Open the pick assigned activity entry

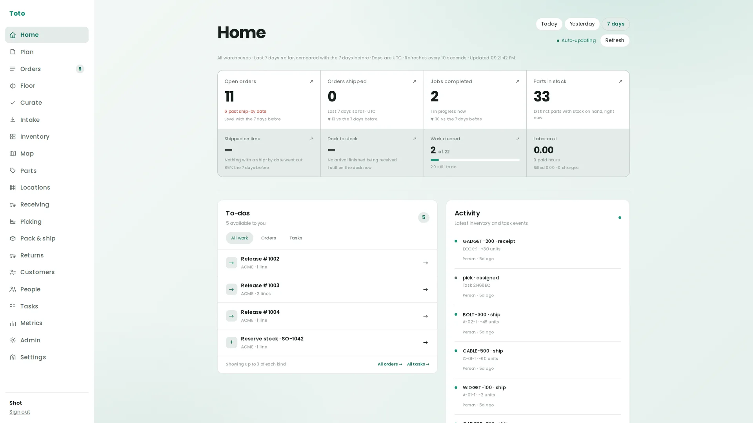(x=538, y=286)
